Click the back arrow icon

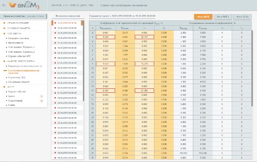3,5
